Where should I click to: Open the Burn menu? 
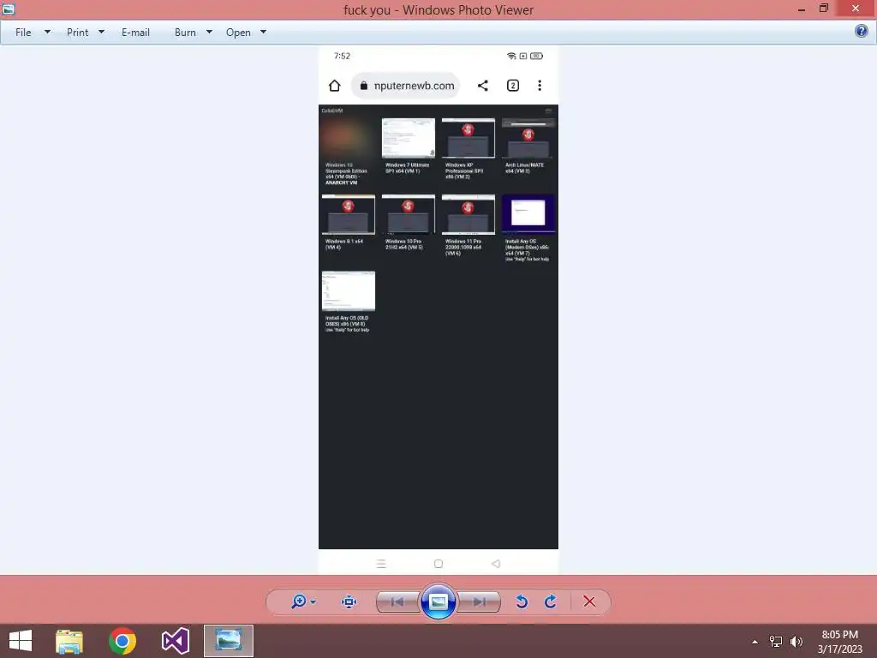coord(185,33)
